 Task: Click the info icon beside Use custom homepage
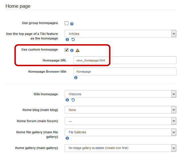pyautogui.click(x=72, y=50)
